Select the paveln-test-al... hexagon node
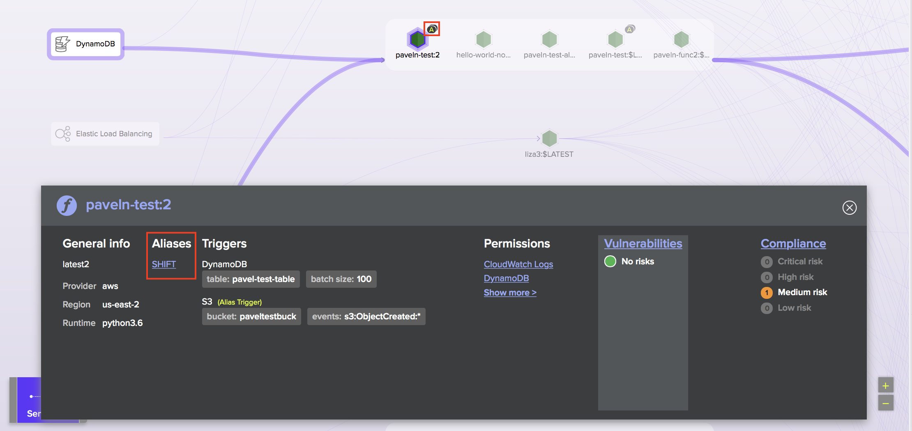Image resolution: width=912 pixels, height=431 pixels. pyautogui.click(x=549, y=39)
